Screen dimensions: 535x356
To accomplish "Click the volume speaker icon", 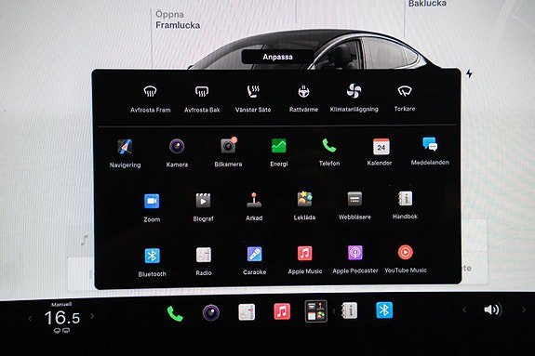I will pyautogui.click(x=491, y=310).
